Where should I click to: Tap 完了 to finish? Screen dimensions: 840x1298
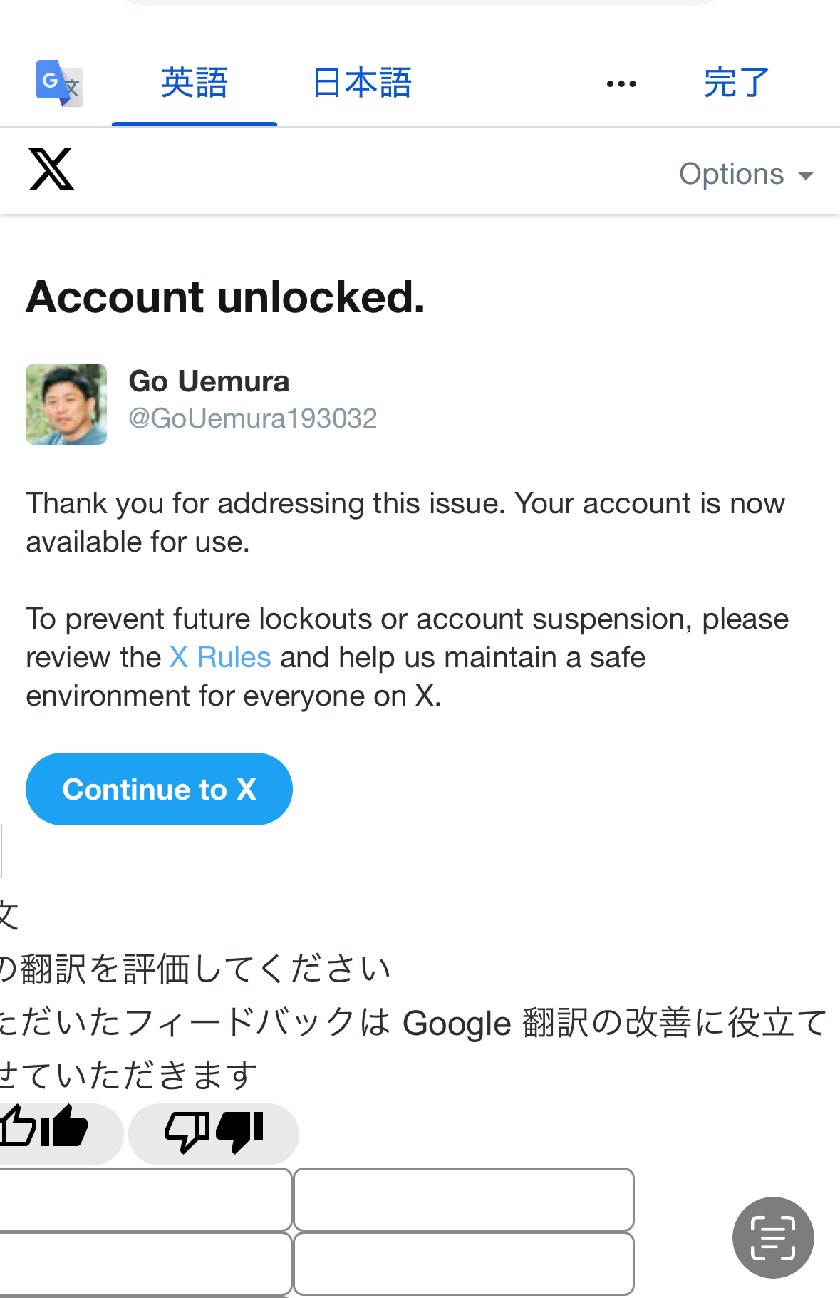[737, 83]
